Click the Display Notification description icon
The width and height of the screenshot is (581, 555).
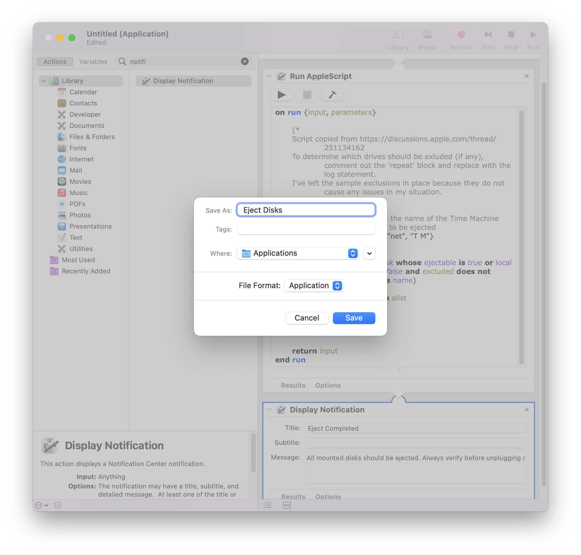click(x=50, y=445)
